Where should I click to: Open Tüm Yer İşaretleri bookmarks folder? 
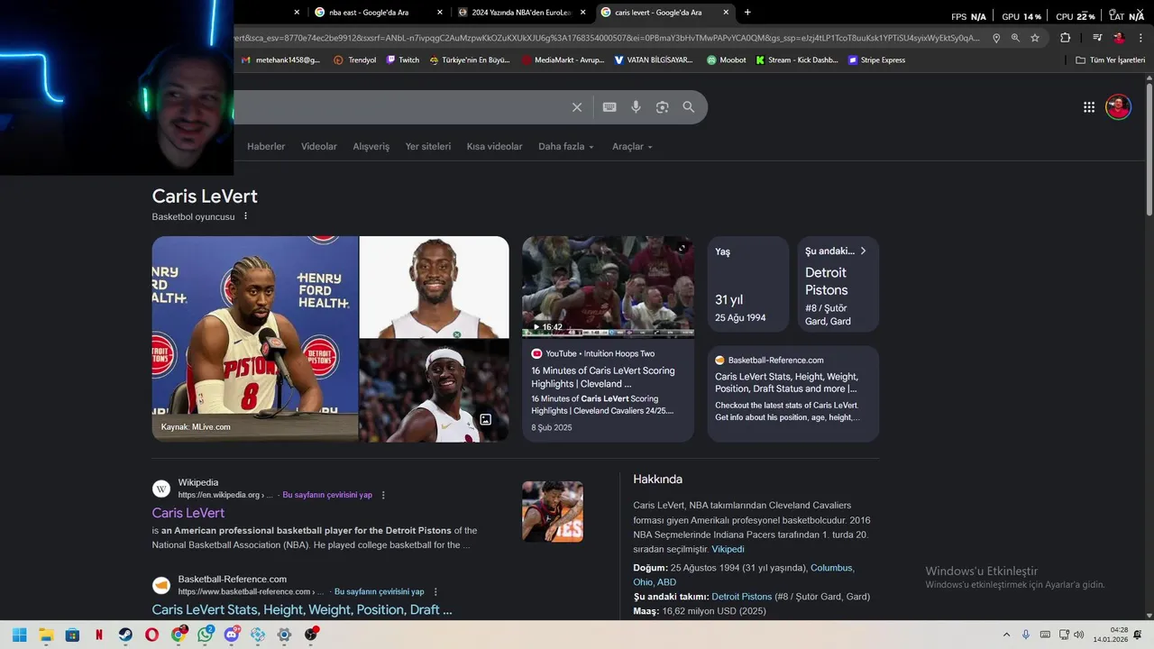click(1111, 60)
